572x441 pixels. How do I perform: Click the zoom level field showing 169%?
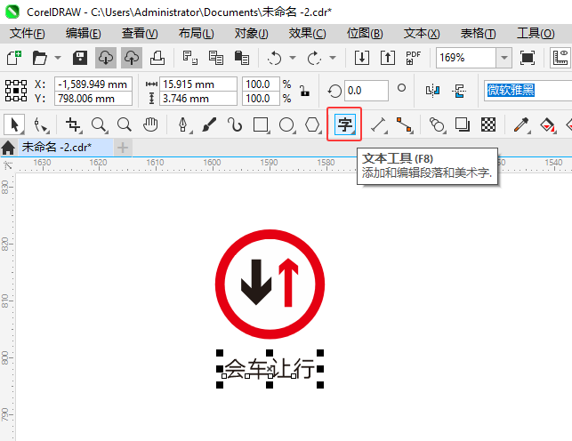466,58
